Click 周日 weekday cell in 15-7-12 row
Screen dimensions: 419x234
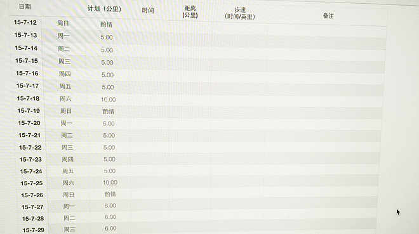tap(63, 23)
